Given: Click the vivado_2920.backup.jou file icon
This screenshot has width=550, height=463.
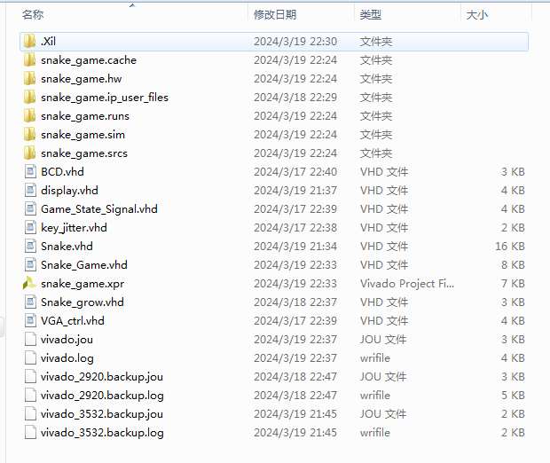Looking at the screenshot, I should [30, 377].
